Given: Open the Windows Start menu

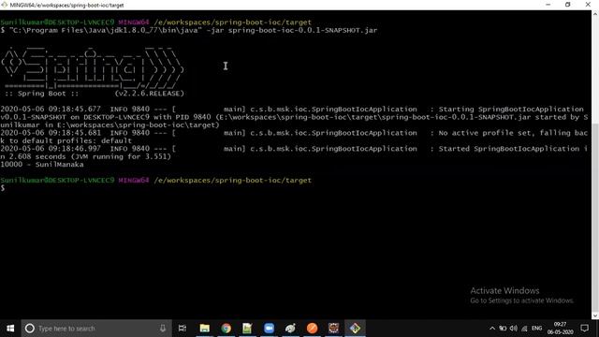Looking at the screenshot, I should tap(10, 329).
